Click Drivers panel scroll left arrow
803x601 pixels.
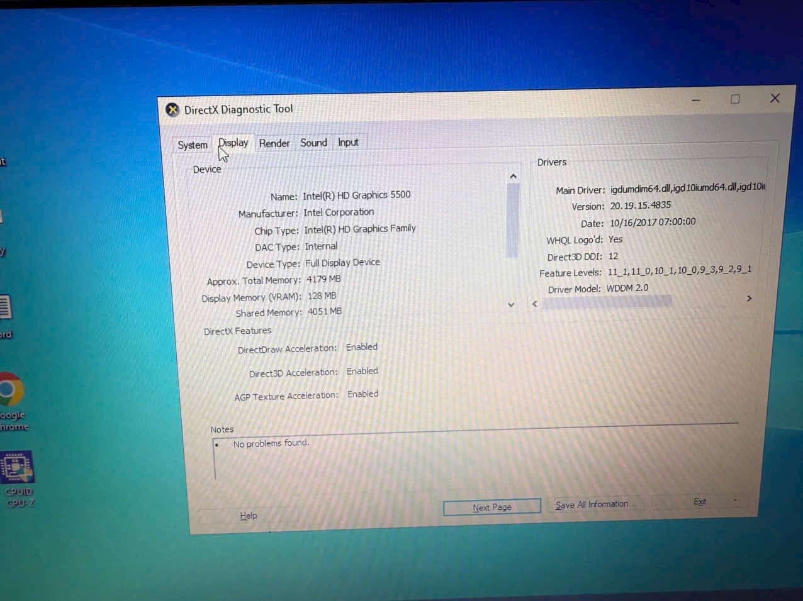click(535, 304)
